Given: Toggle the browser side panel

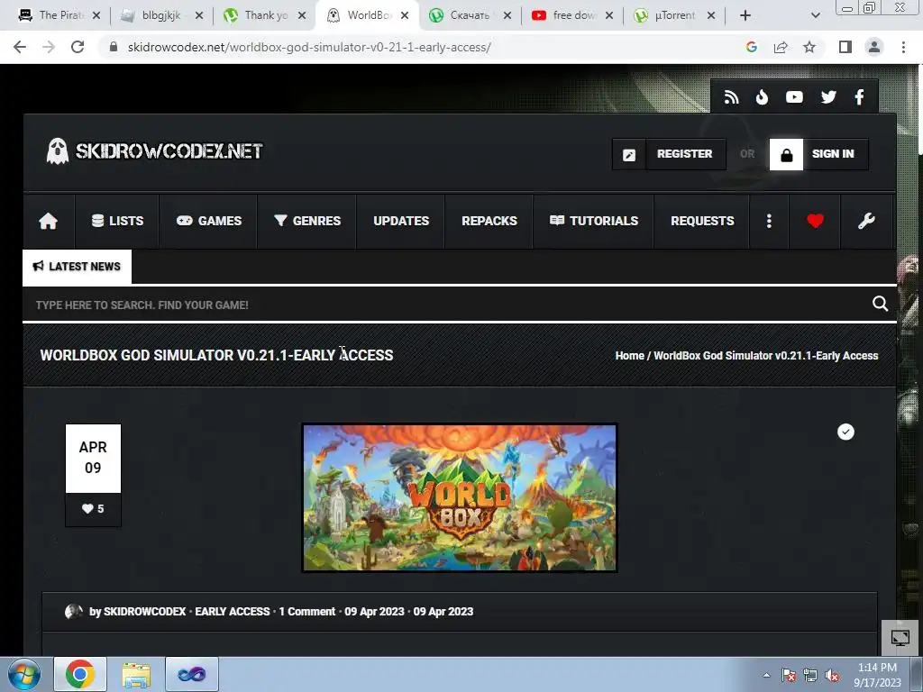Looking at the screenshot, I should point(845,47).
